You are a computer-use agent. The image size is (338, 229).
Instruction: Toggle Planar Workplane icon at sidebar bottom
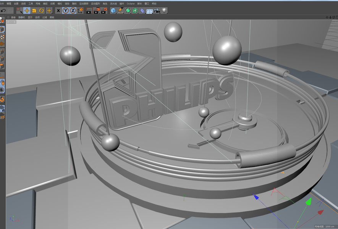click(2, 116)
